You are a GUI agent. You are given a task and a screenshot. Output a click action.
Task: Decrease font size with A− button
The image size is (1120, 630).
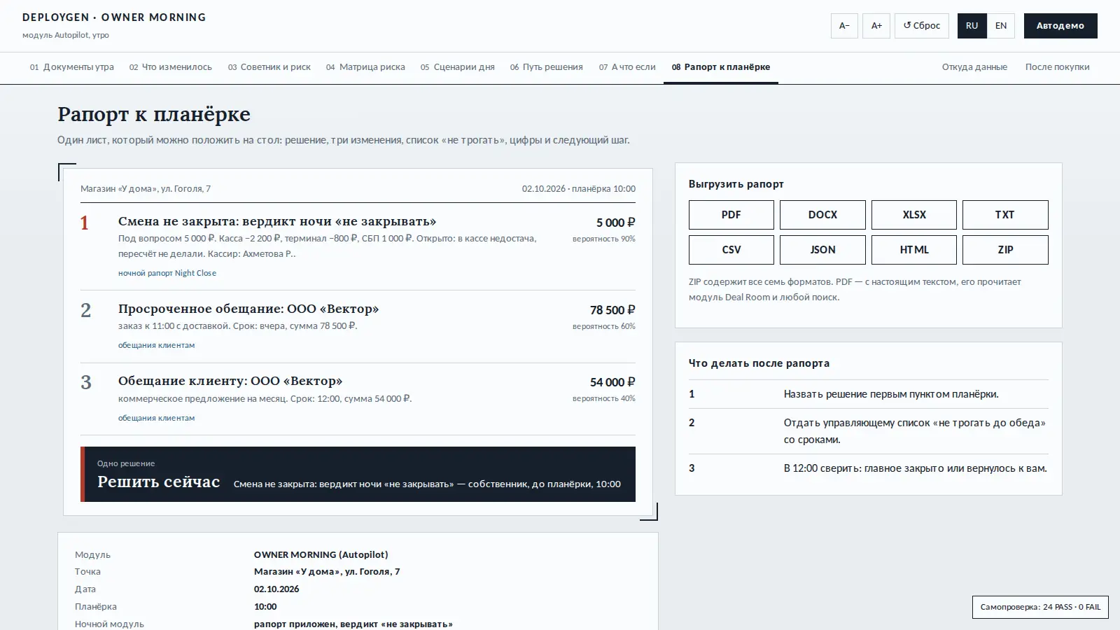(844, 26)
